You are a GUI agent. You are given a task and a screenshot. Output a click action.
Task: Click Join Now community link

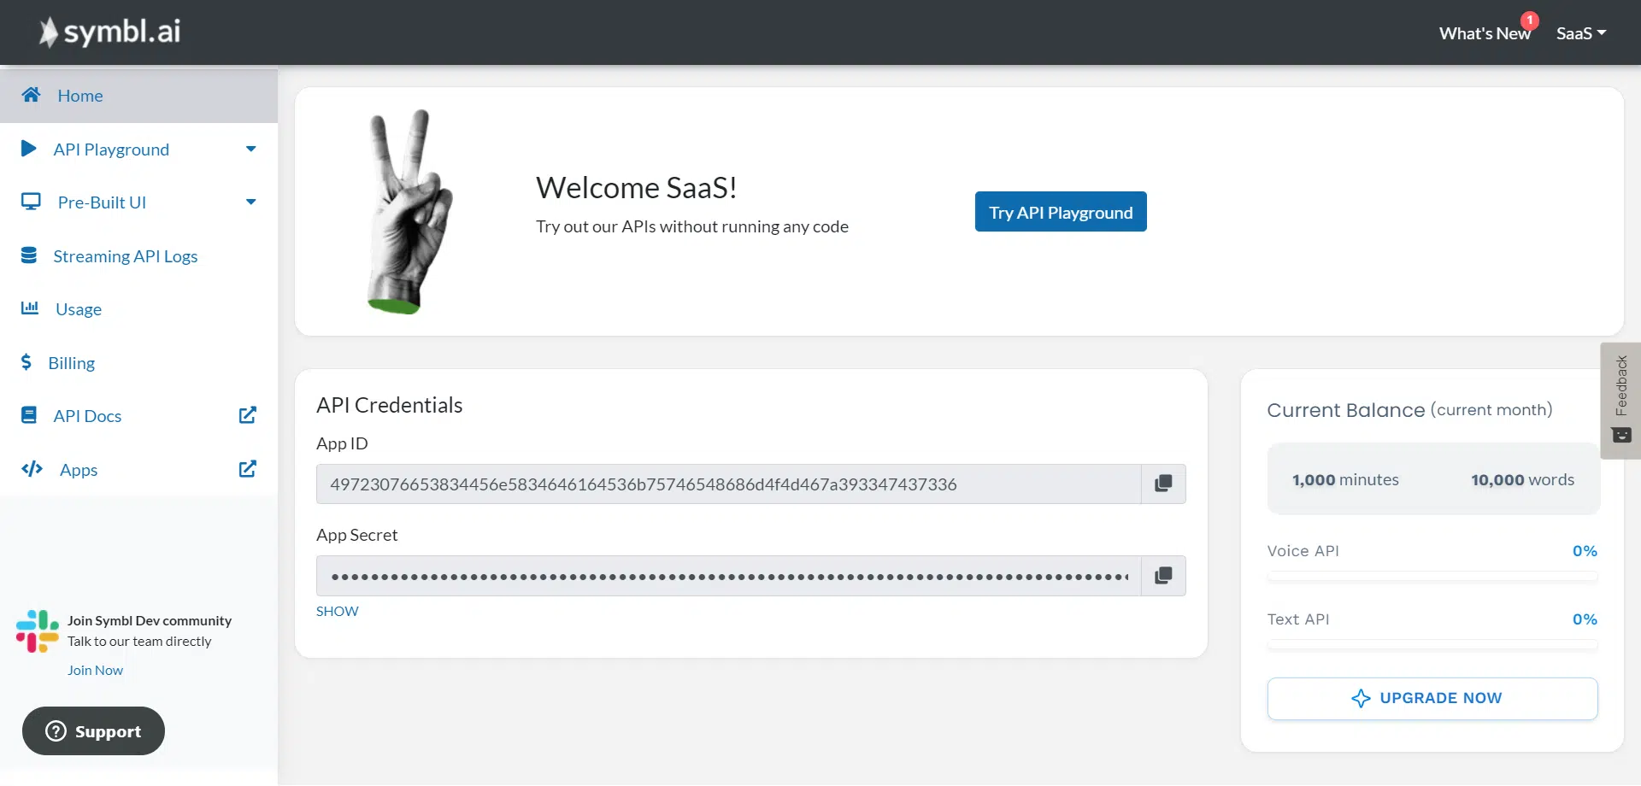point(95,671)
